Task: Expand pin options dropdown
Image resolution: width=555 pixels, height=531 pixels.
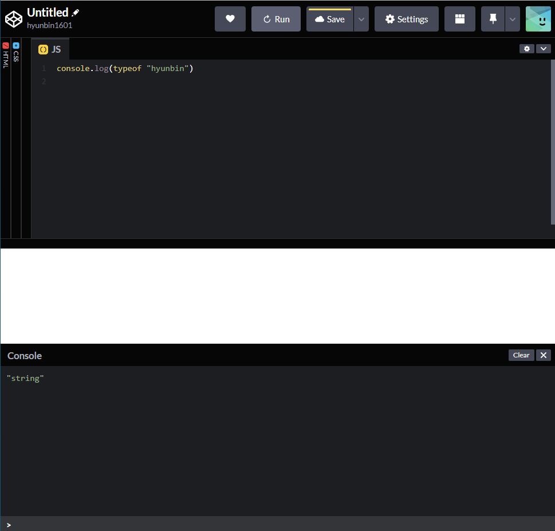Action: click(513, 19)
